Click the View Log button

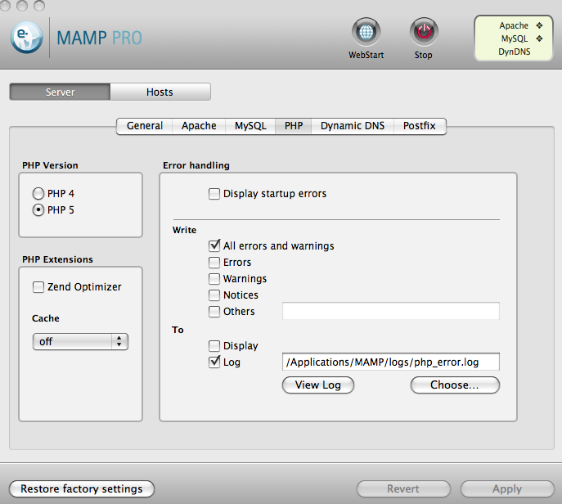coord(318,385)
